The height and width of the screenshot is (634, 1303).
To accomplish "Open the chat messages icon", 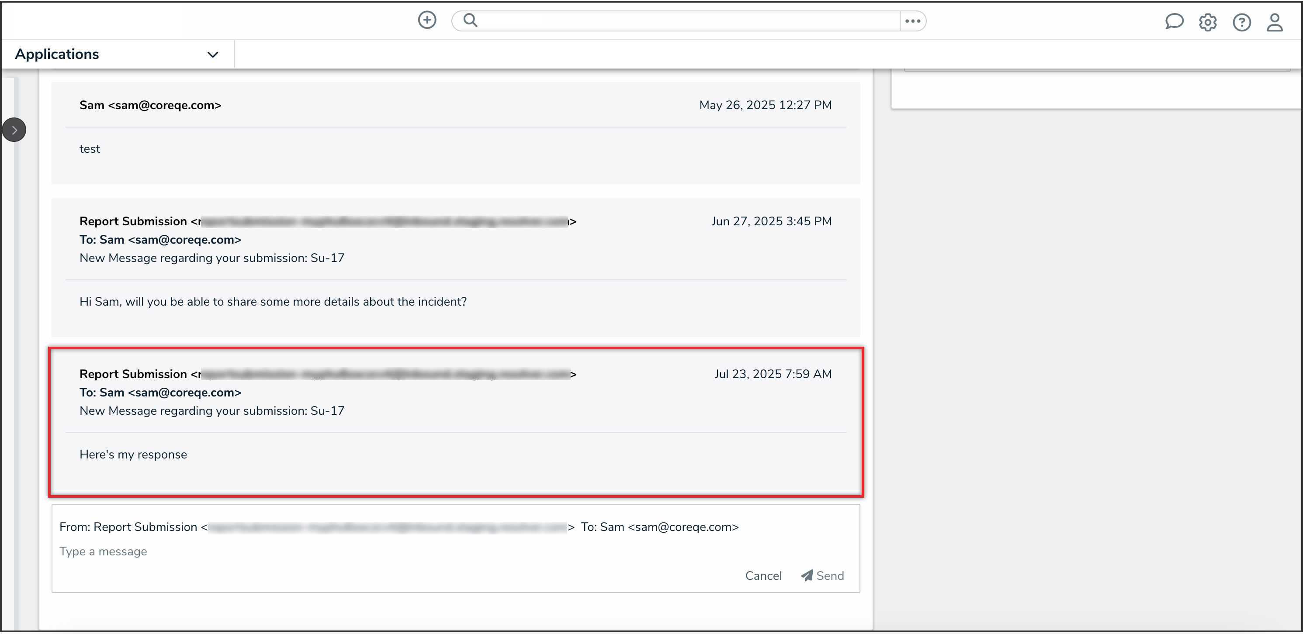I will pyautogui.click(x=1175, y=22).
